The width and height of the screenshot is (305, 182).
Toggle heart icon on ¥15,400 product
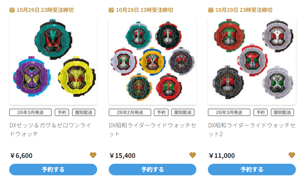(192, 155)
